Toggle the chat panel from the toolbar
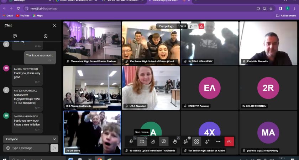The height and width of the screenshot is (160, 299). point(164,142)
